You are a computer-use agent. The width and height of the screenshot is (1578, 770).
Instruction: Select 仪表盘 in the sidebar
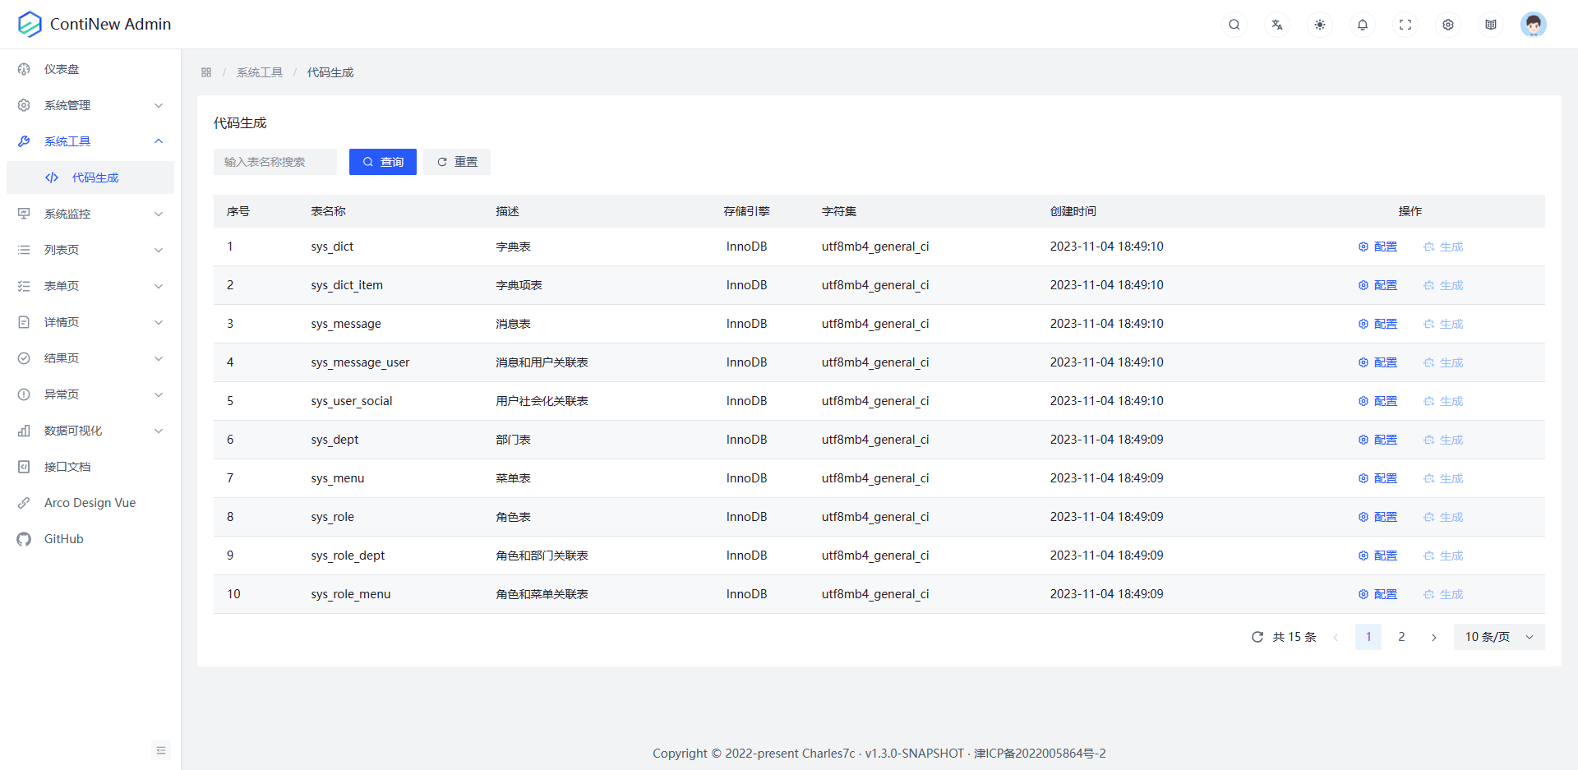click(x=62, y=69)
